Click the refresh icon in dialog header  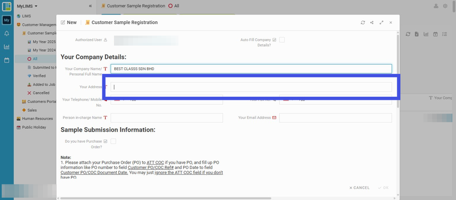click(363, 22)
